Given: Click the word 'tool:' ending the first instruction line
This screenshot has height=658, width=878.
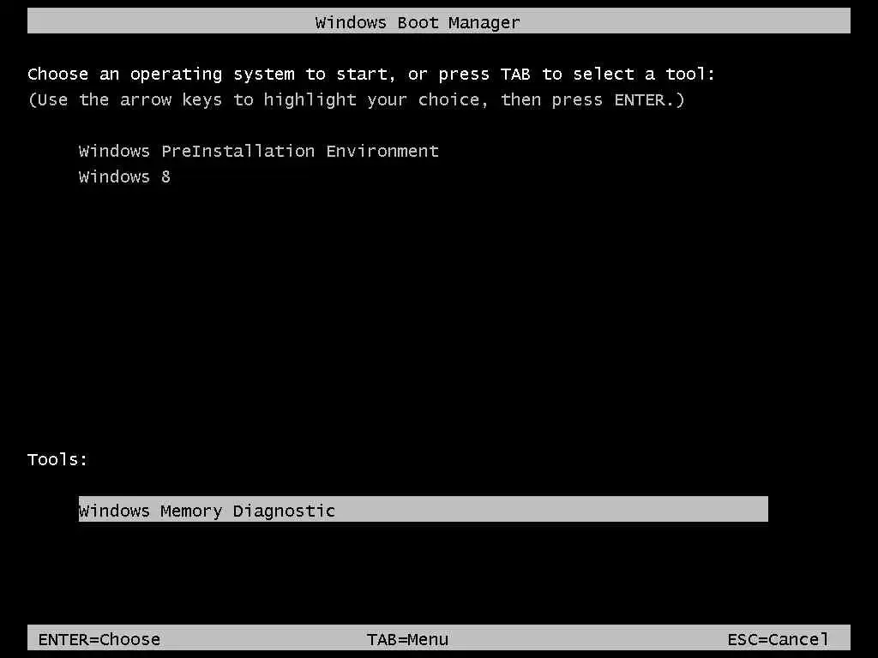Looking at the screenshot, I should tap(690, 74).
